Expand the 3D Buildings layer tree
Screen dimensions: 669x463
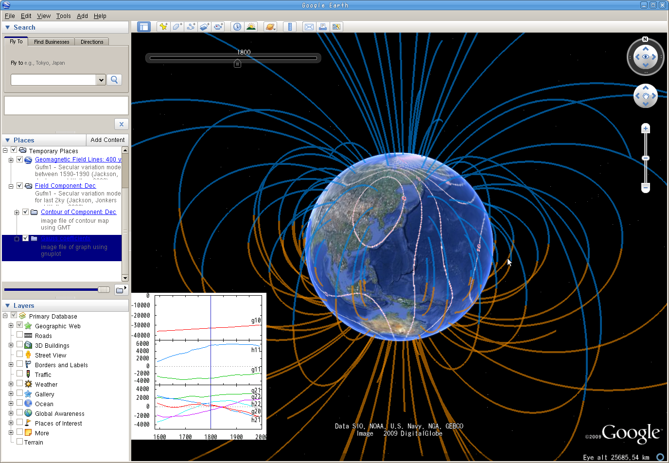click(x=11, y=345)
